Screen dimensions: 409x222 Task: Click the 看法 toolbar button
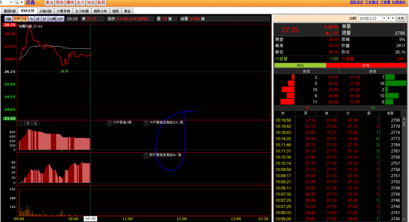click(49, 2)
